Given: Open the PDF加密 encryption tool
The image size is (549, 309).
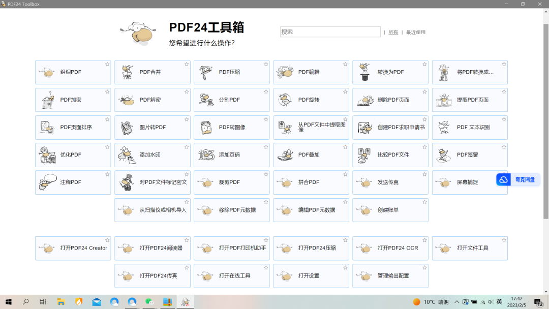Looking at the screenshot, I should tap(73, 100).
